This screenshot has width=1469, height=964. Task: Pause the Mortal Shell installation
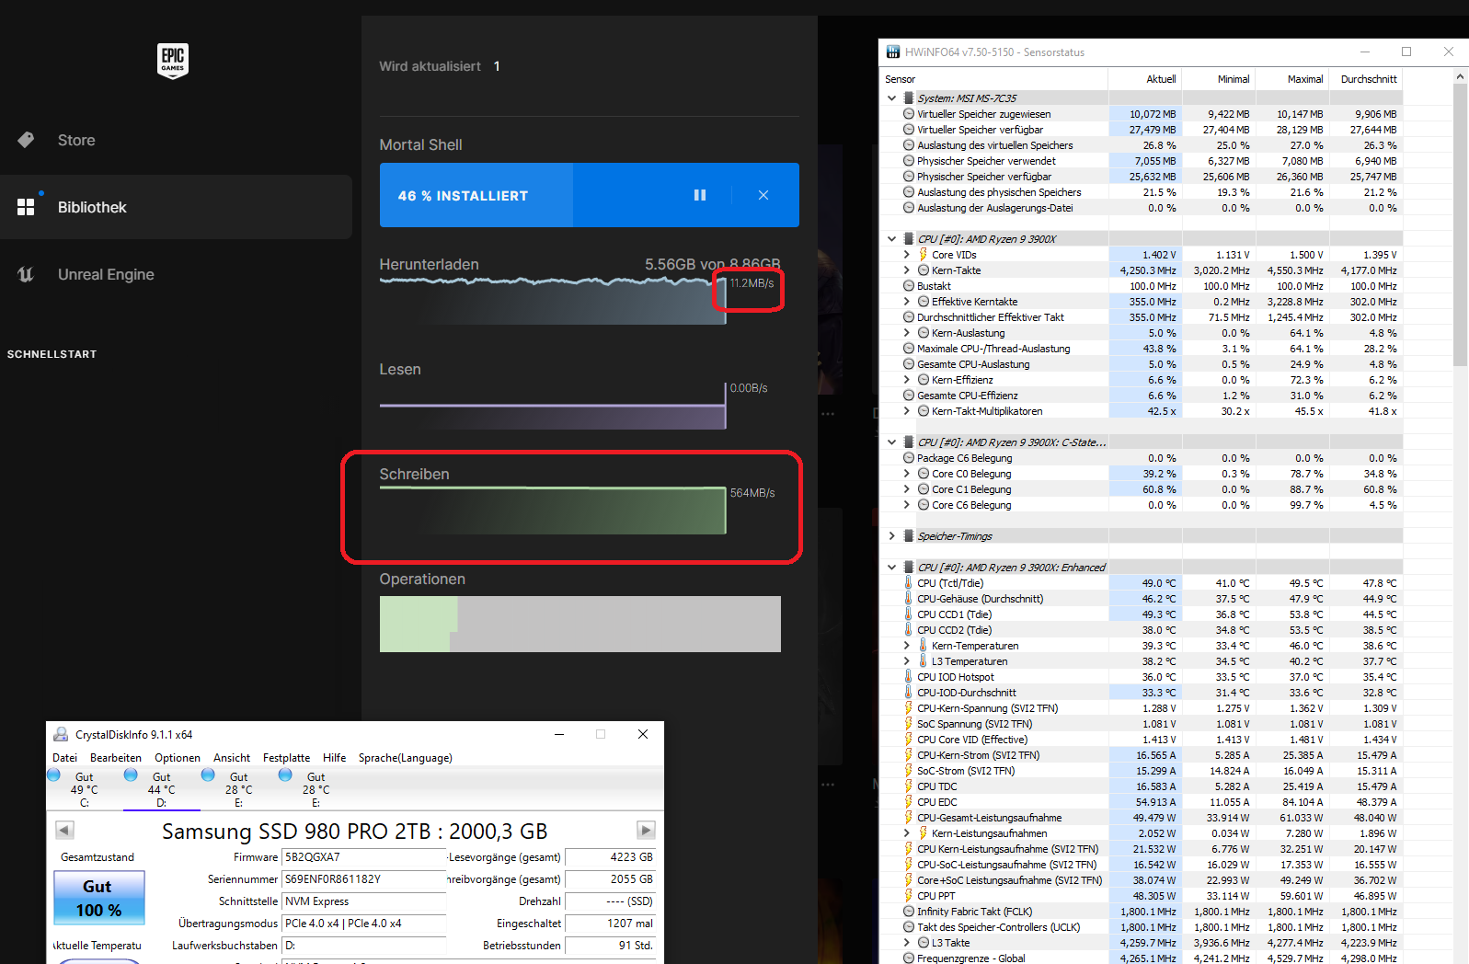pyautogui.click(x=700, y=195)
